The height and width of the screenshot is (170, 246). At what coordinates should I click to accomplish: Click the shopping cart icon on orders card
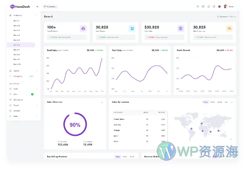point(132,29)
